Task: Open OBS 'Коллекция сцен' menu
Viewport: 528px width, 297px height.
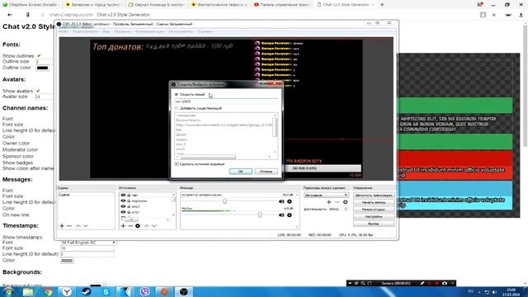Action: pyautogui.click(x=149, y=31)
